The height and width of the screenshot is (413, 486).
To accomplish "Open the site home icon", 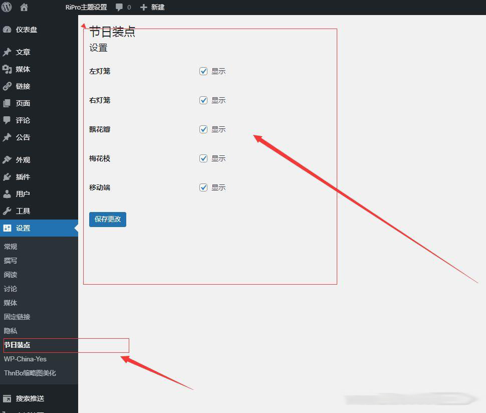I will pyautogui.click(x=24, y=8).
